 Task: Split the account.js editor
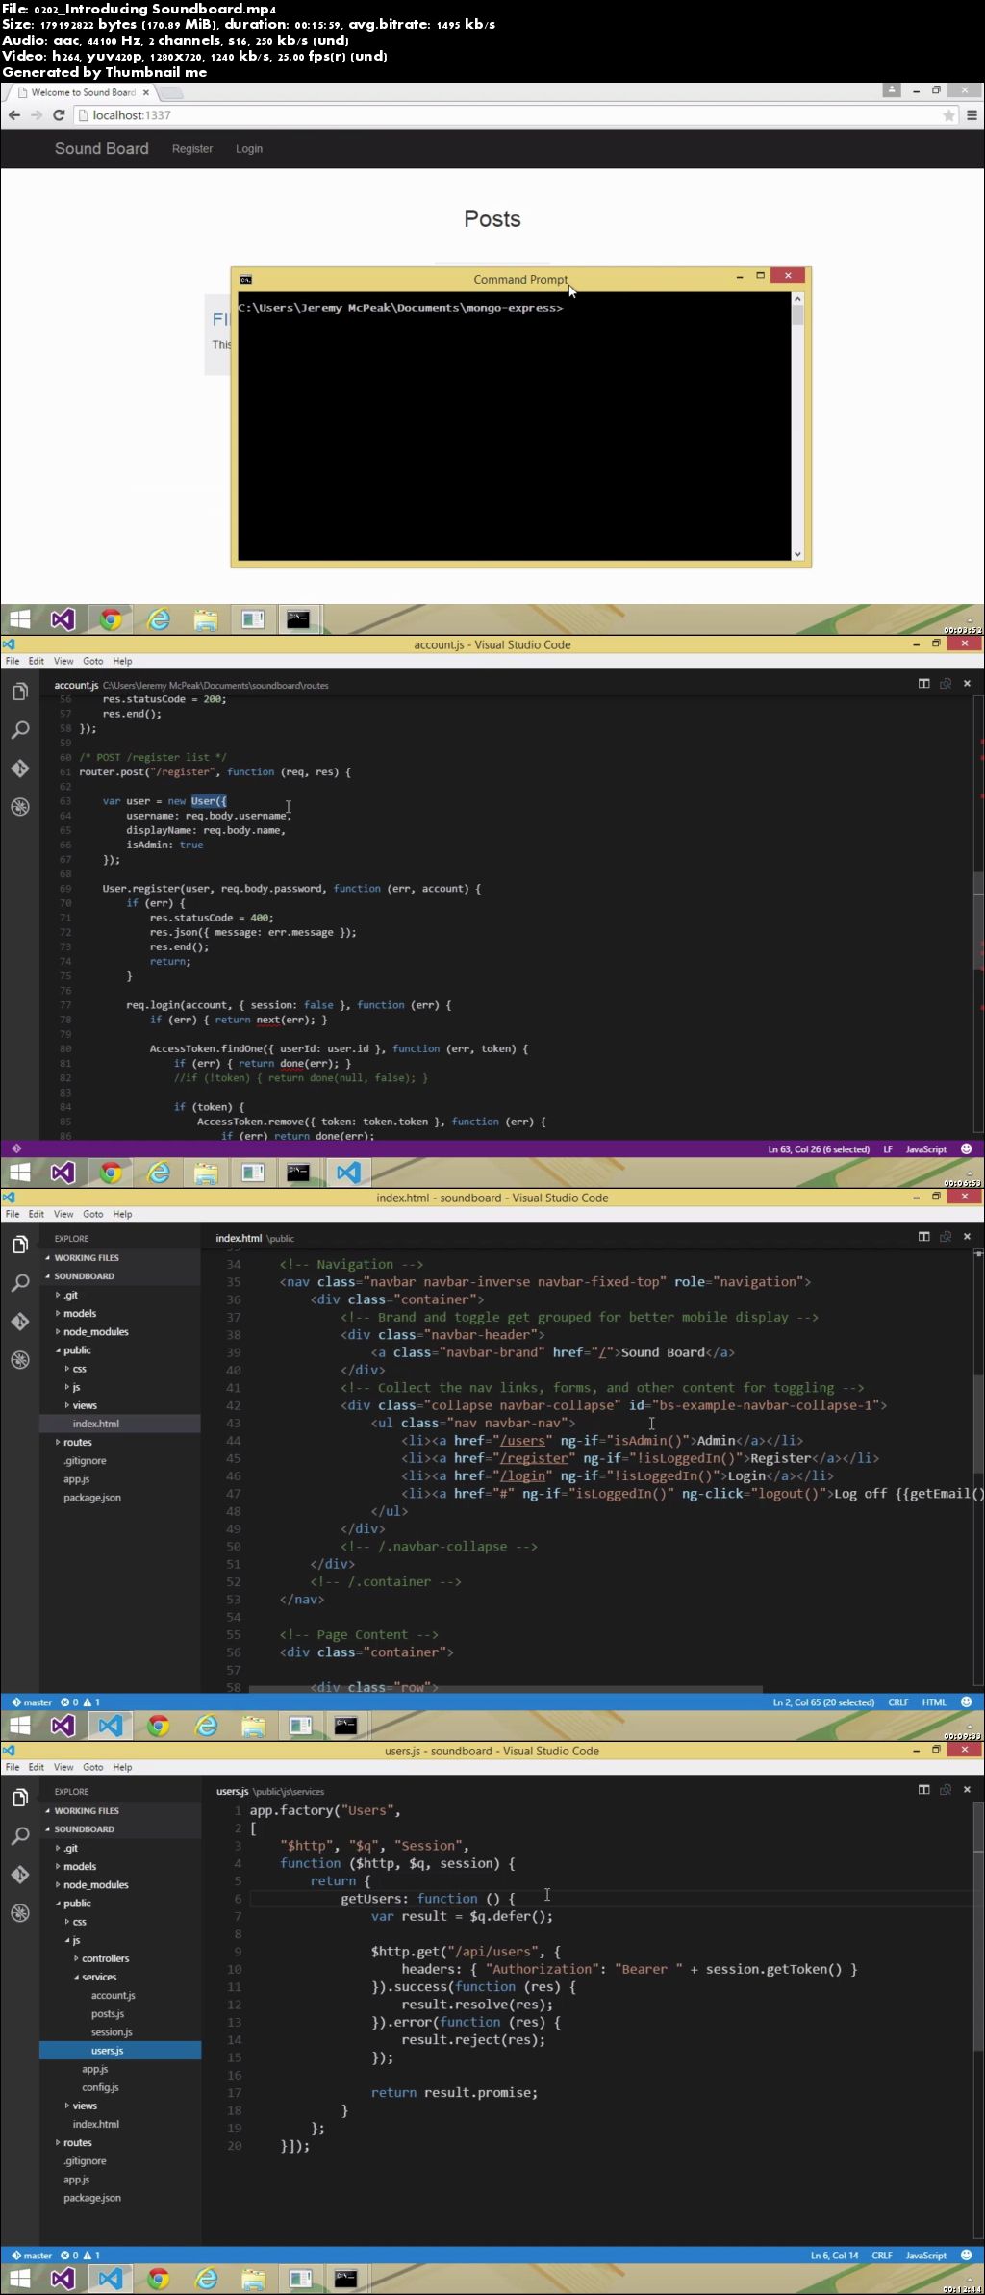tap(923, 684)
